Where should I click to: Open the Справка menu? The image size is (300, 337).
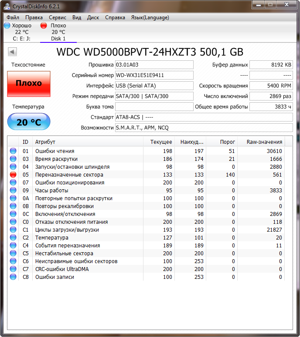pos(115,17)
